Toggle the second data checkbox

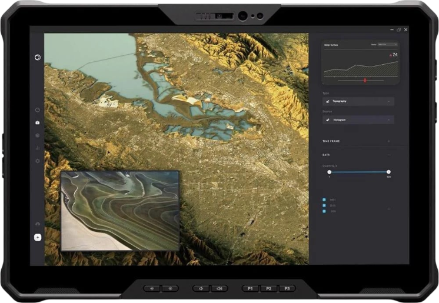tap(324, 205)
